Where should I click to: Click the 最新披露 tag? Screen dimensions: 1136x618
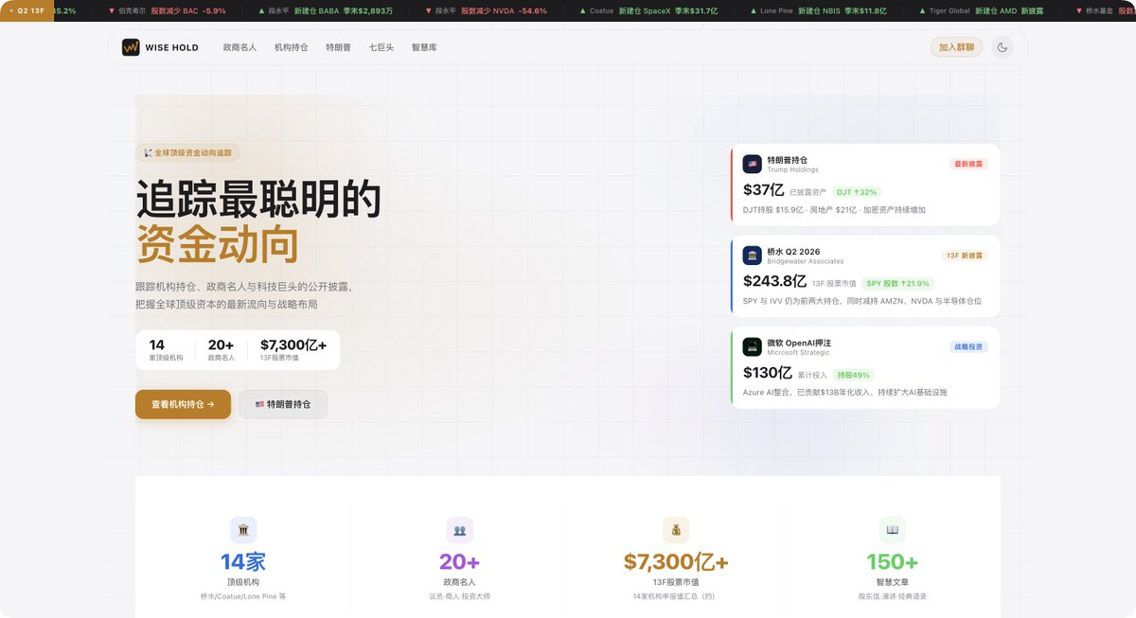coord(968,164)
